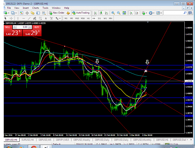Open the Strategy Tester icon

(x=44, y=13)
